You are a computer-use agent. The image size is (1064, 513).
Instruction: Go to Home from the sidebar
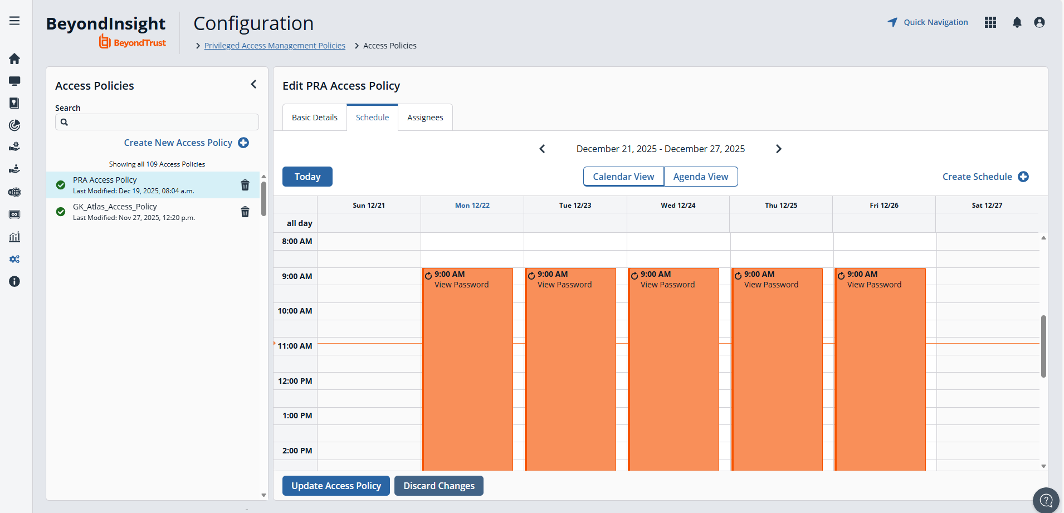coord(14,58)
